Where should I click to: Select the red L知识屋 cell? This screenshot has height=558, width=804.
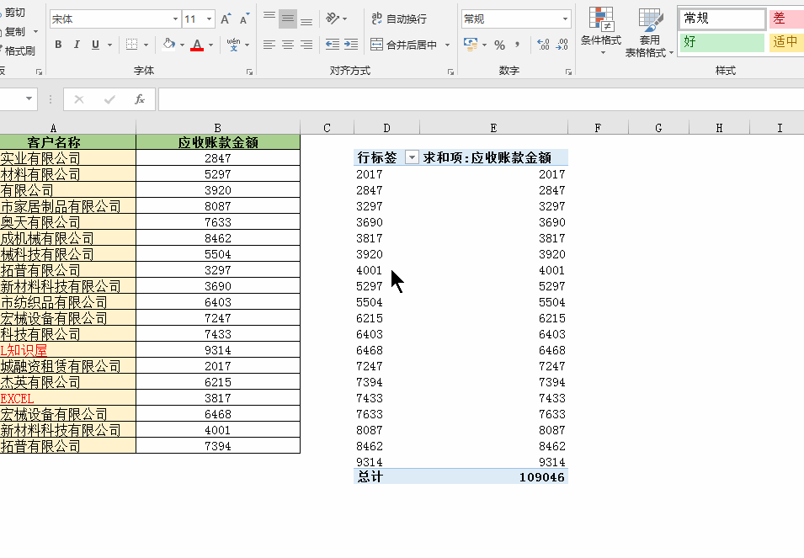pos(67,350)
